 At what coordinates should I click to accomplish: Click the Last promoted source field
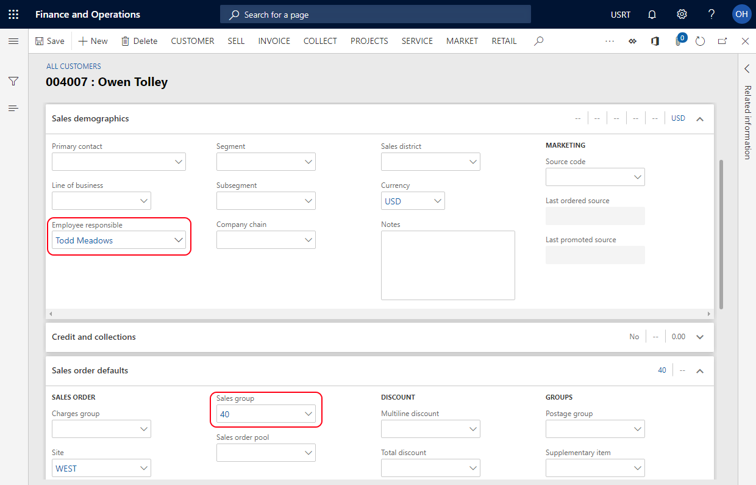tap(595, 255)
